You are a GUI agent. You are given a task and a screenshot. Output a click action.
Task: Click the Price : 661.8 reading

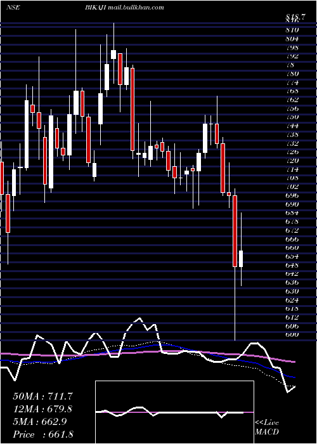click(x=43, y=434)
